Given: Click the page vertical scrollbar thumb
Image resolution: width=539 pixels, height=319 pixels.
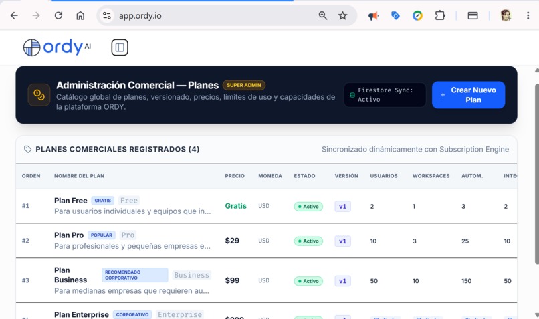Looking at the screenshot, I should (x=536, y=174).
